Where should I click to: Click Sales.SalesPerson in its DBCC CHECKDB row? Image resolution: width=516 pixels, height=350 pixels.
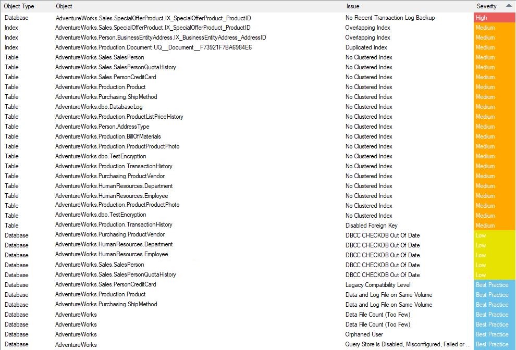pyautogui.click(x=100, y=265)
